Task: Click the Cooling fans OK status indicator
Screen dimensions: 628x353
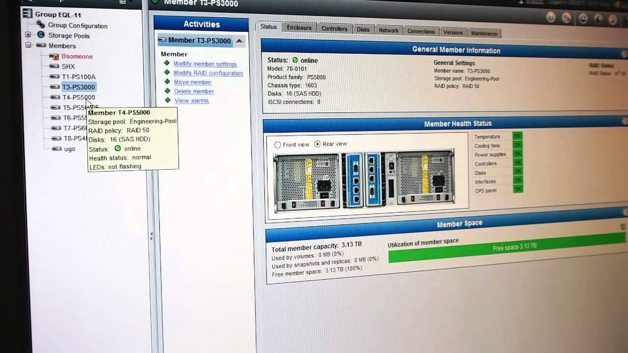Action: [x=517, y=145]
